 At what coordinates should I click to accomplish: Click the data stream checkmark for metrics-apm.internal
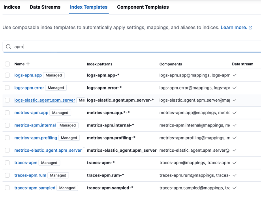pos(235,125)
